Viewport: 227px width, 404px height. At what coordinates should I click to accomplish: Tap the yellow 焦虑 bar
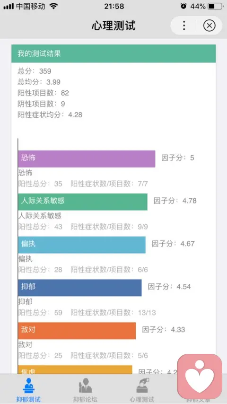pos(75,370)
